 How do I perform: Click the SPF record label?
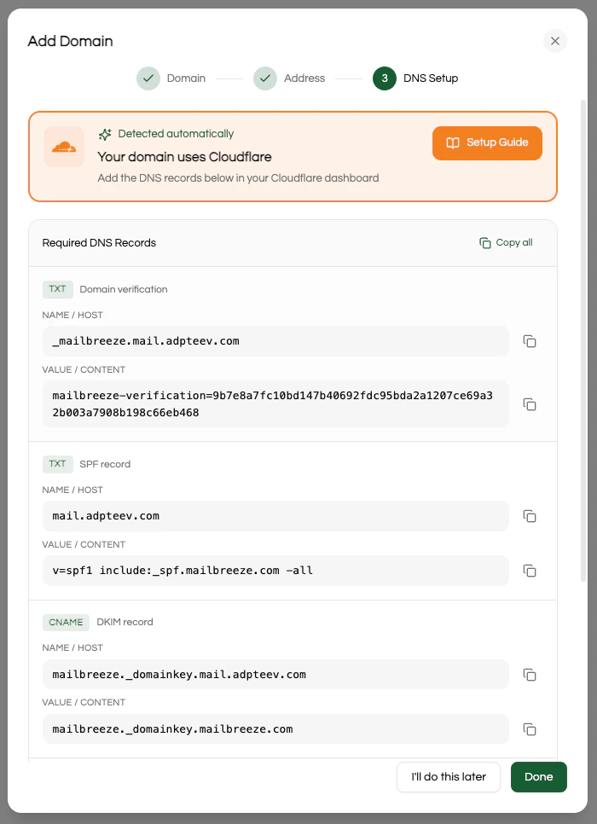coord(105,465)
